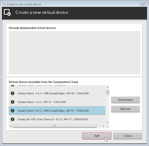
Task: Click the vertical scrollbar thumb in device list
Action: pyautogui.click(x=107, y=92)
